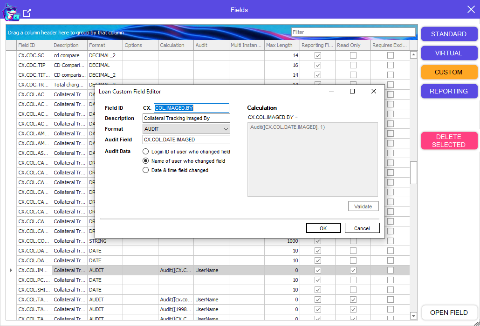Image resolution: width=480 pixels, height=326 pixels.
Task: Click the grid scroll-up arrow
Action: click(413, 55)
